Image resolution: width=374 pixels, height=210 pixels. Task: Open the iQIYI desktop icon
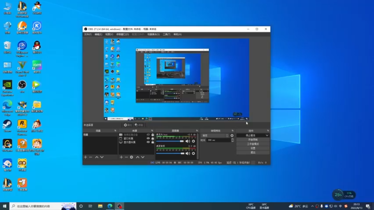pyautogui.click(x=37, y=67)
